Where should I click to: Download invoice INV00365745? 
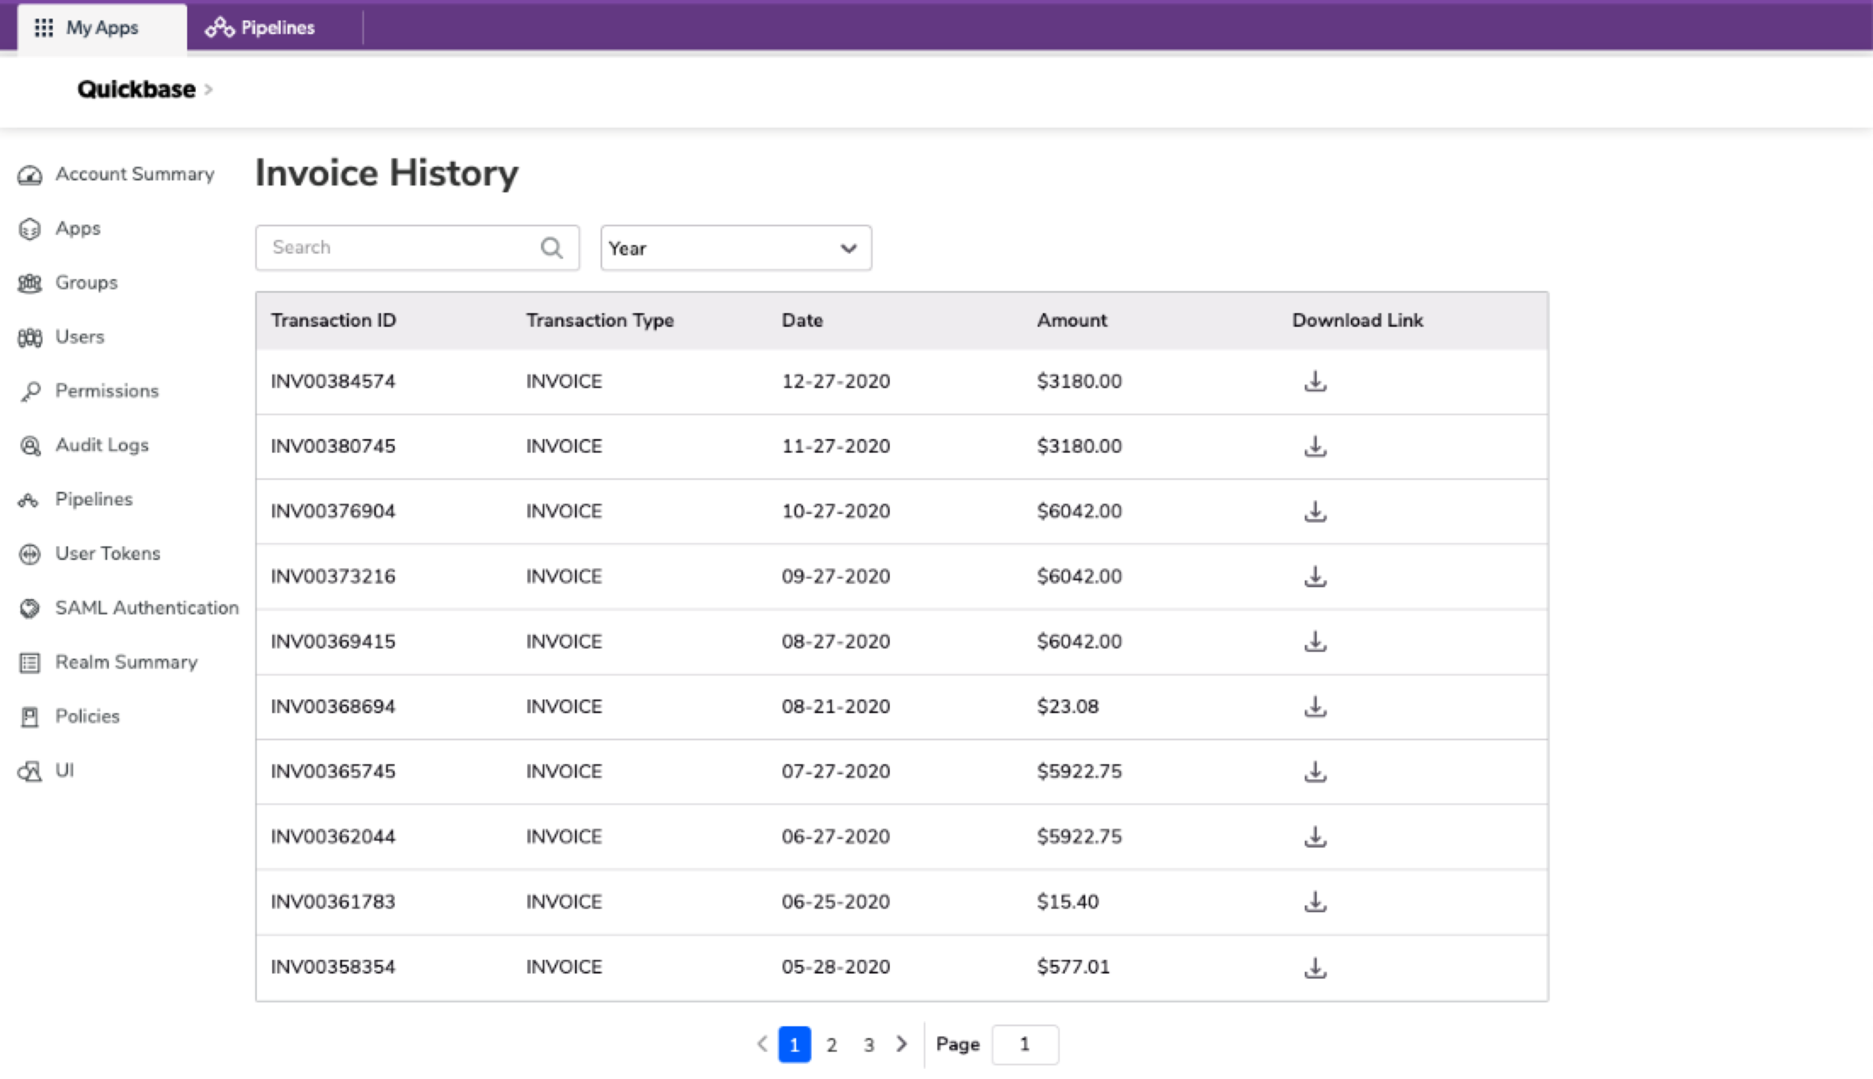pos(1314,772)
